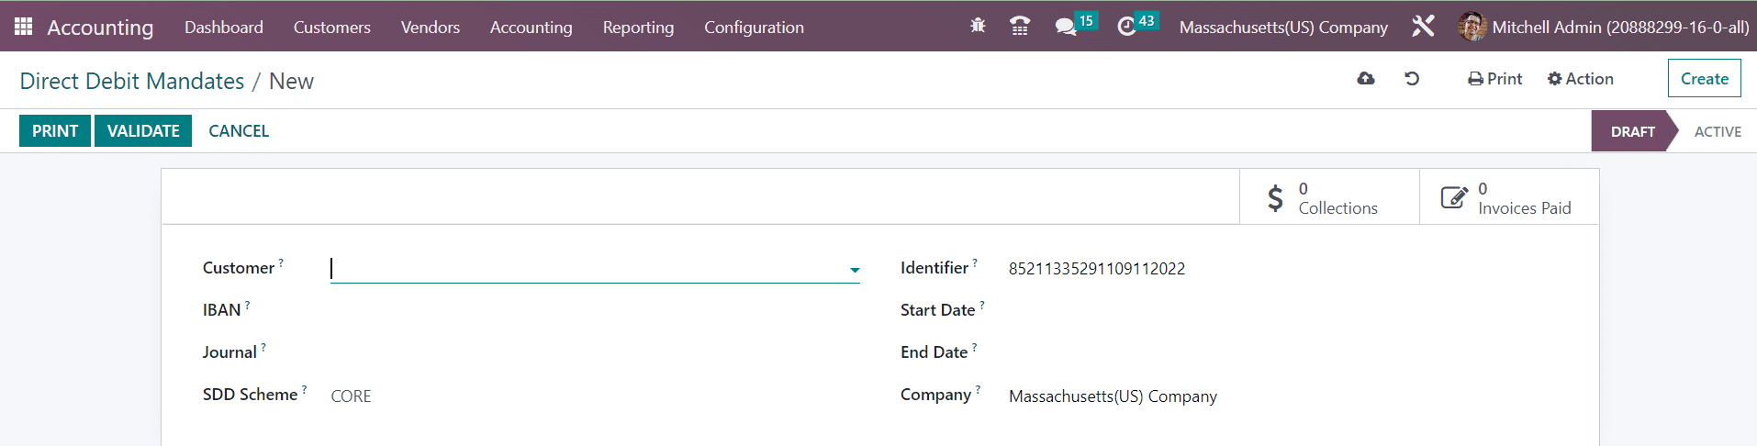Click the CANCEL button

click(x=239, y=131)
